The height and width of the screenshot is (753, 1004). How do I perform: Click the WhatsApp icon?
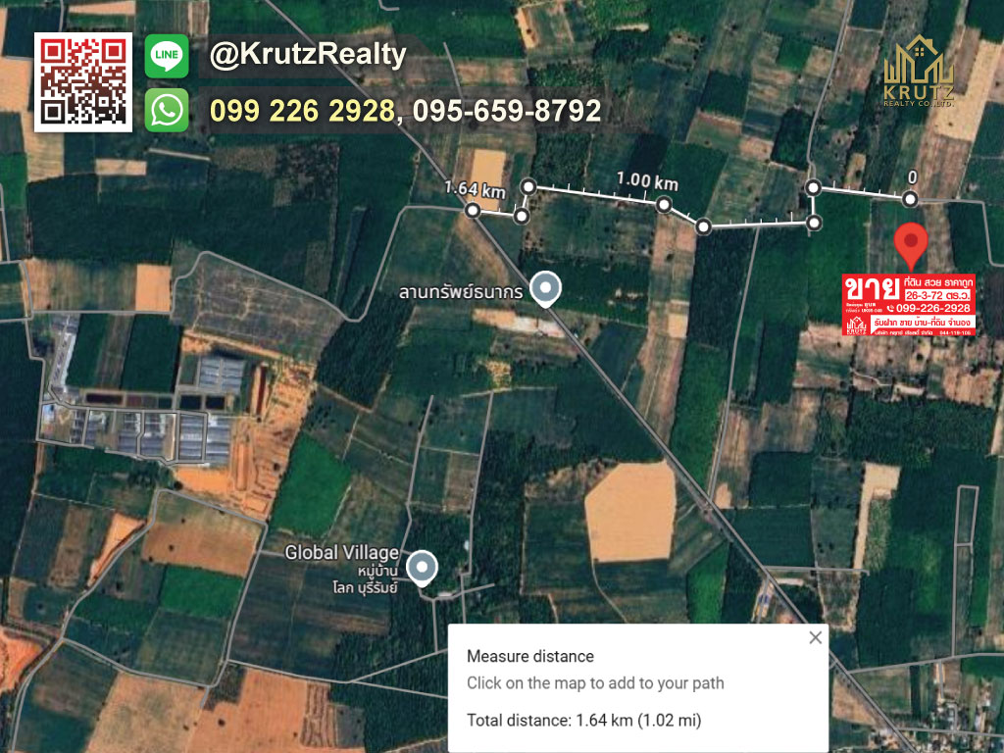pos(167,110)
